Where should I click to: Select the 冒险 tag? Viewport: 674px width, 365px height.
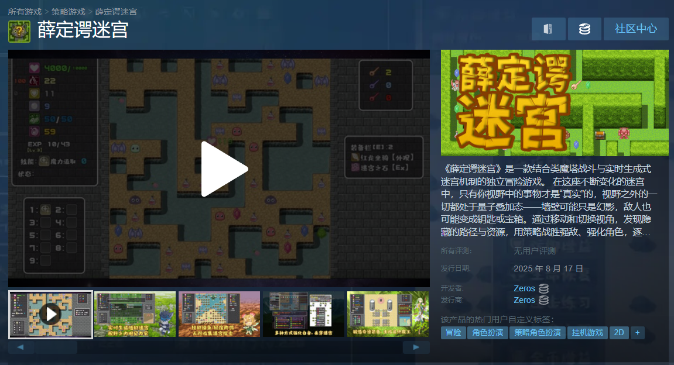(x=453, y=333)
